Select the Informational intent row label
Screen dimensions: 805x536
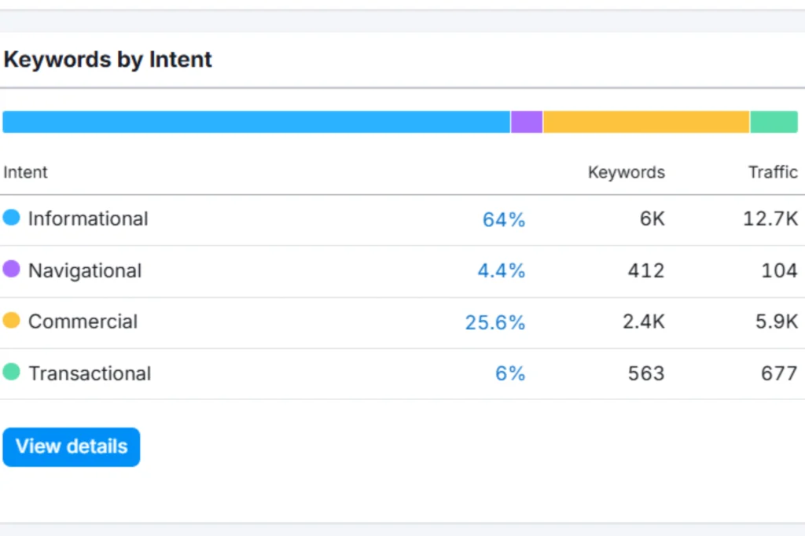pos(88,218)
